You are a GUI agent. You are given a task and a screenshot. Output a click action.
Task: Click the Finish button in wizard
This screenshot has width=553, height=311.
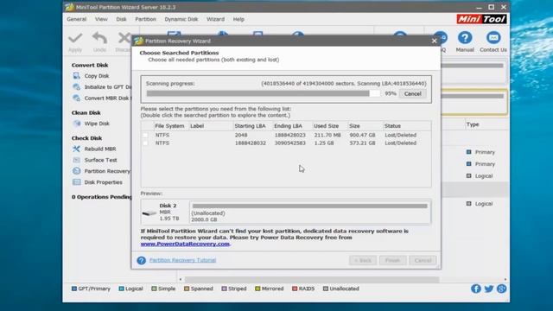coord(392,261)
